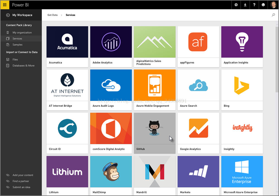Select the Google Analytics logo

pyautogui.click(x=198, y=129)
